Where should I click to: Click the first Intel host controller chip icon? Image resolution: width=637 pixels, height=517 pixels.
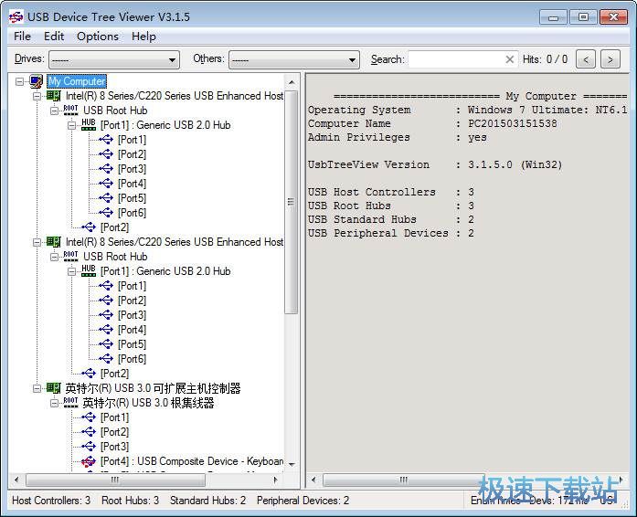click(54, 96)
